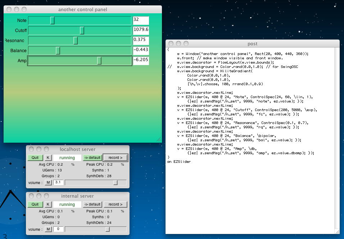
Task: Click the Resonance slider knob
Action: coord(76,41)
